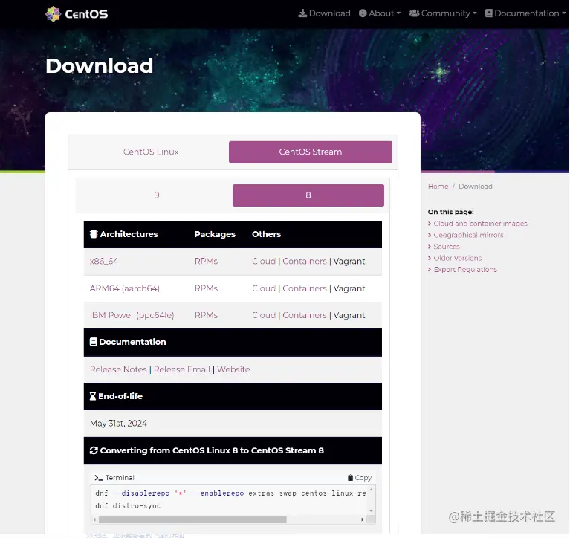Click the About info circle icon
Viewport: 570px width, 538px height.
point(363,13)
